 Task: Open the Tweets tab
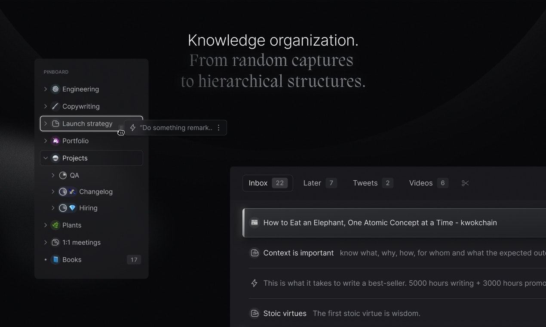(x=373, y=183)
